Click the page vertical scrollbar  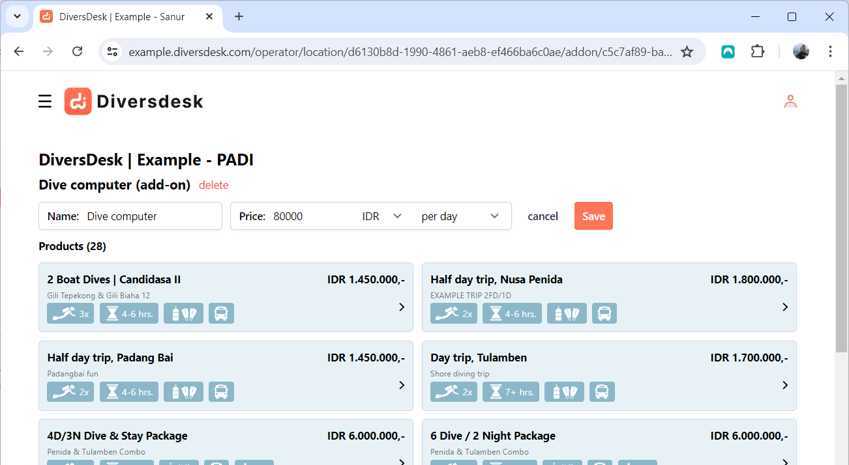coord(841,218)
